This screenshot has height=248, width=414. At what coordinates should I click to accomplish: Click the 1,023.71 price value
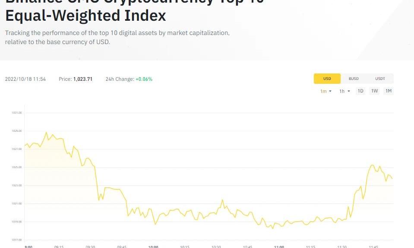point(83,79)
